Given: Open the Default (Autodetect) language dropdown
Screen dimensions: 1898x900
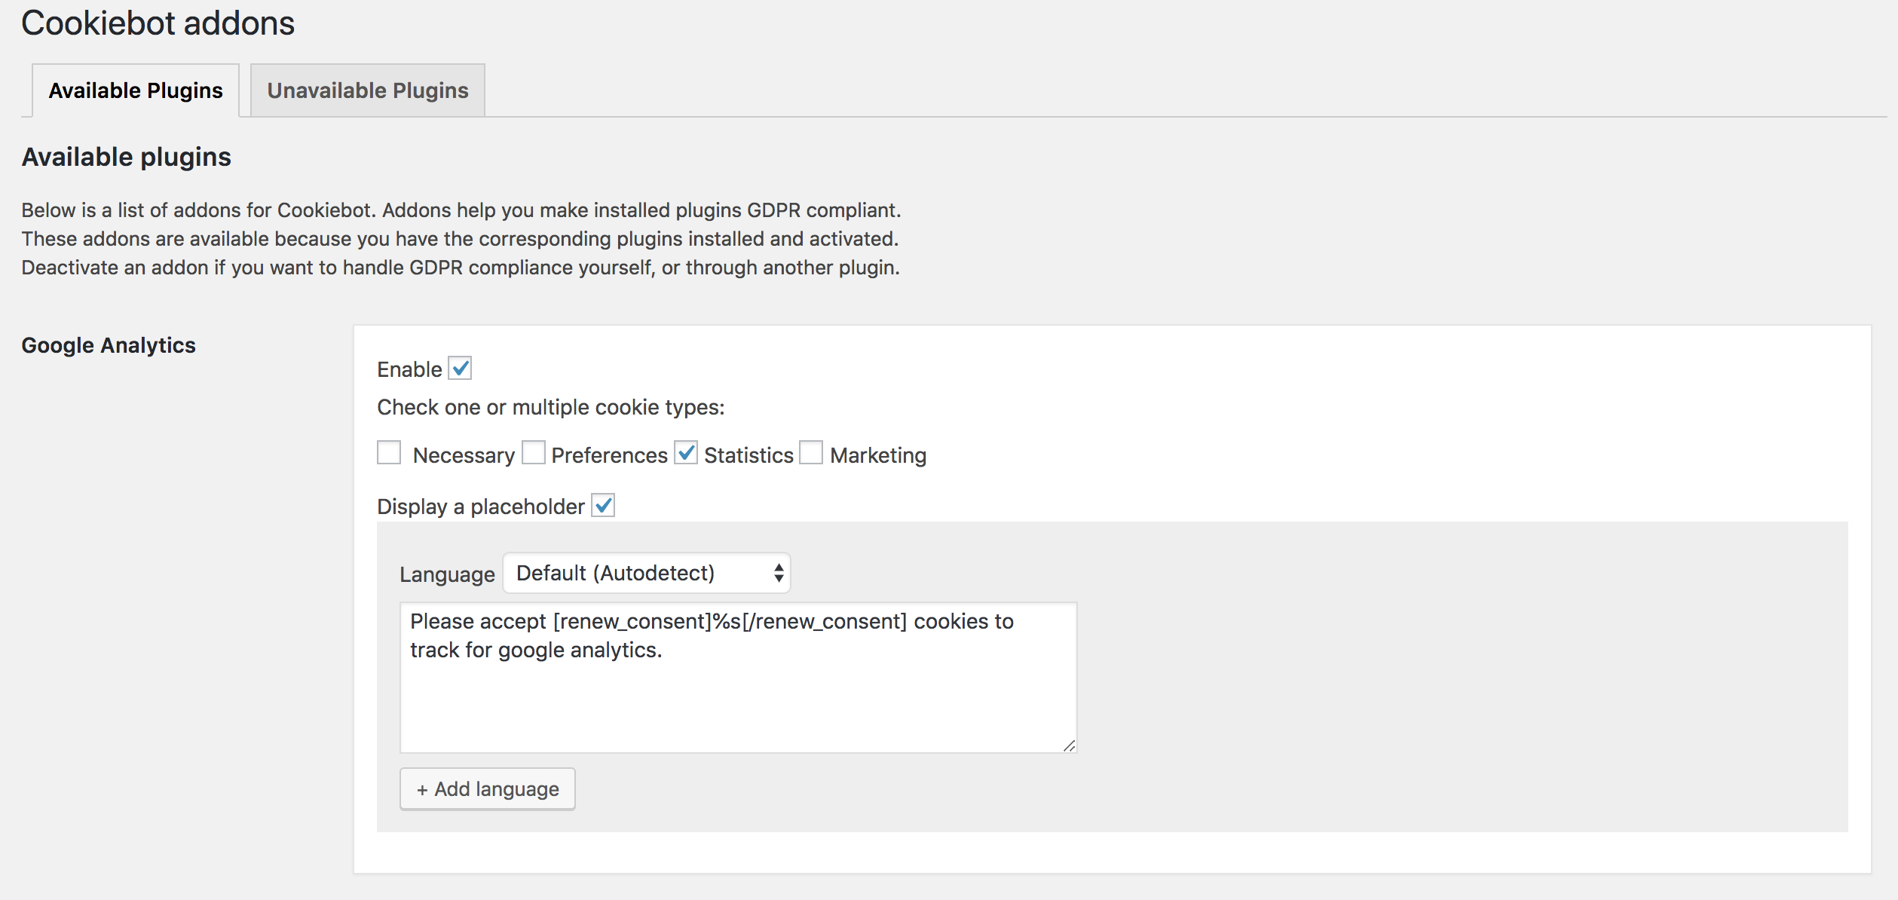Looking at the screenshot, I should (645, 574).
